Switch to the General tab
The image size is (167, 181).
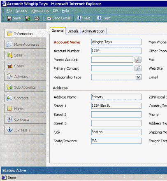(58, 31)
